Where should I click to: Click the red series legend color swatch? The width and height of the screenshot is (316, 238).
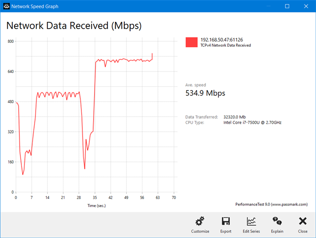click(192, 42)
